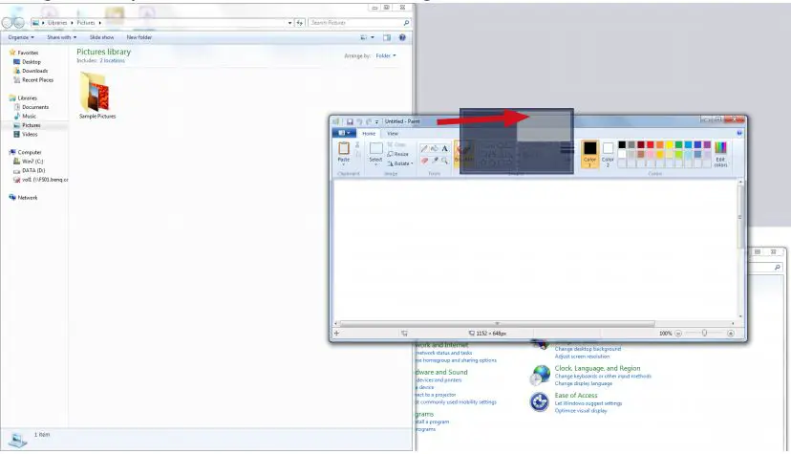Viewport: 791px width, 454px height.
Task: Switch to the View tab in Paint
Action: 392,134
